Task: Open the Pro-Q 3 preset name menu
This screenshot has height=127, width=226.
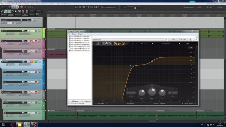Action: tap(166, 44)
